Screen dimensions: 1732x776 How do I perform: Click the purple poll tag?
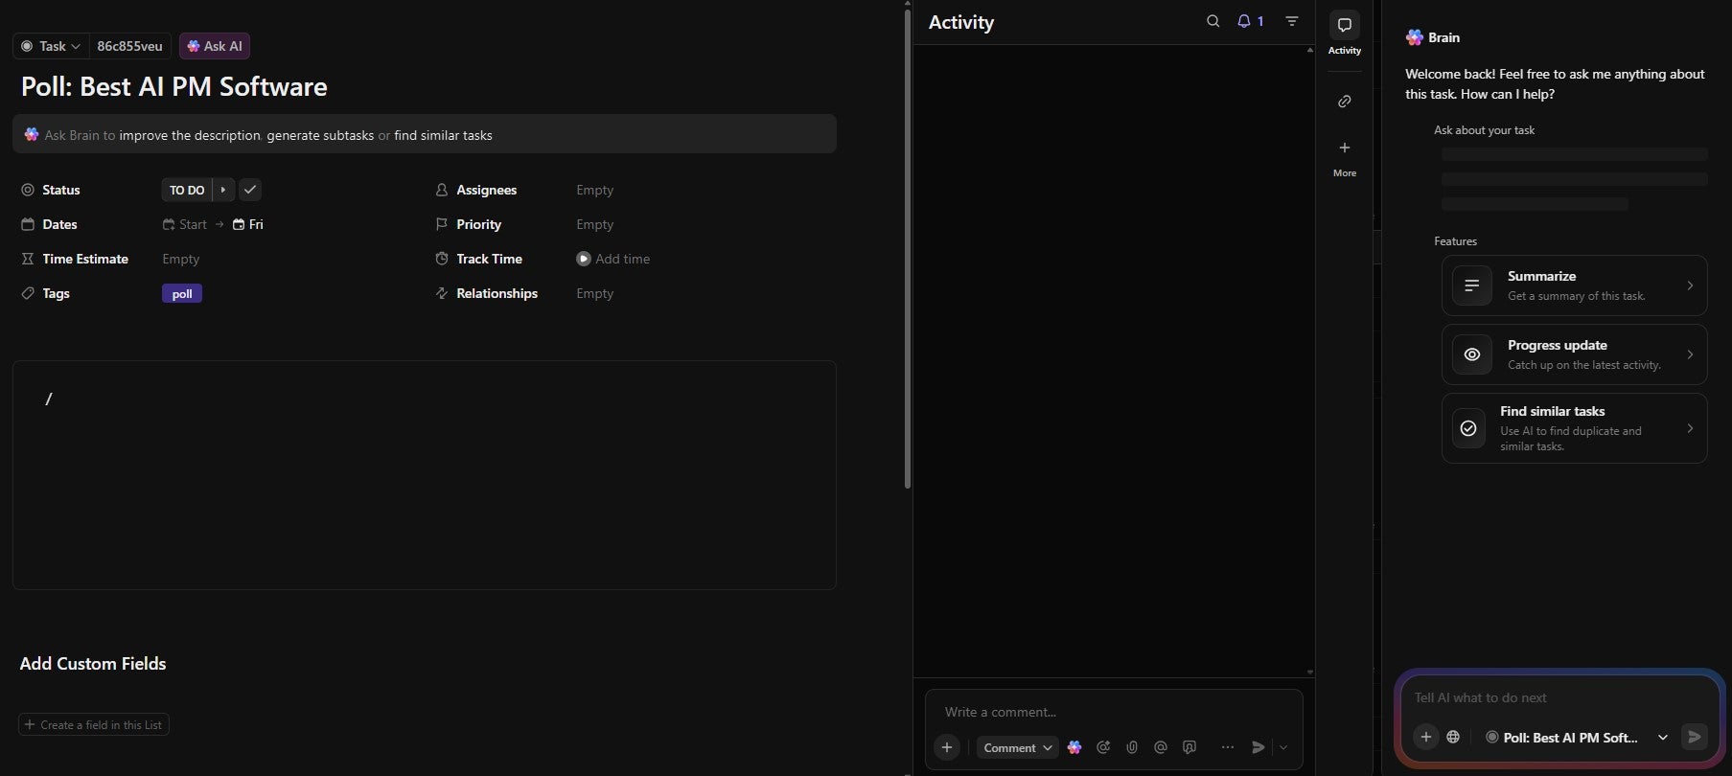(182, 294)
